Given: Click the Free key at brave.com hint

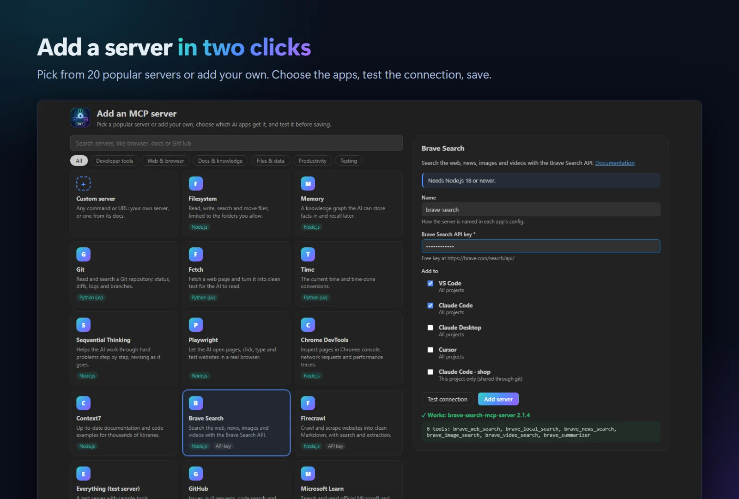Looking at the screenshot, I should click(468, 258).
